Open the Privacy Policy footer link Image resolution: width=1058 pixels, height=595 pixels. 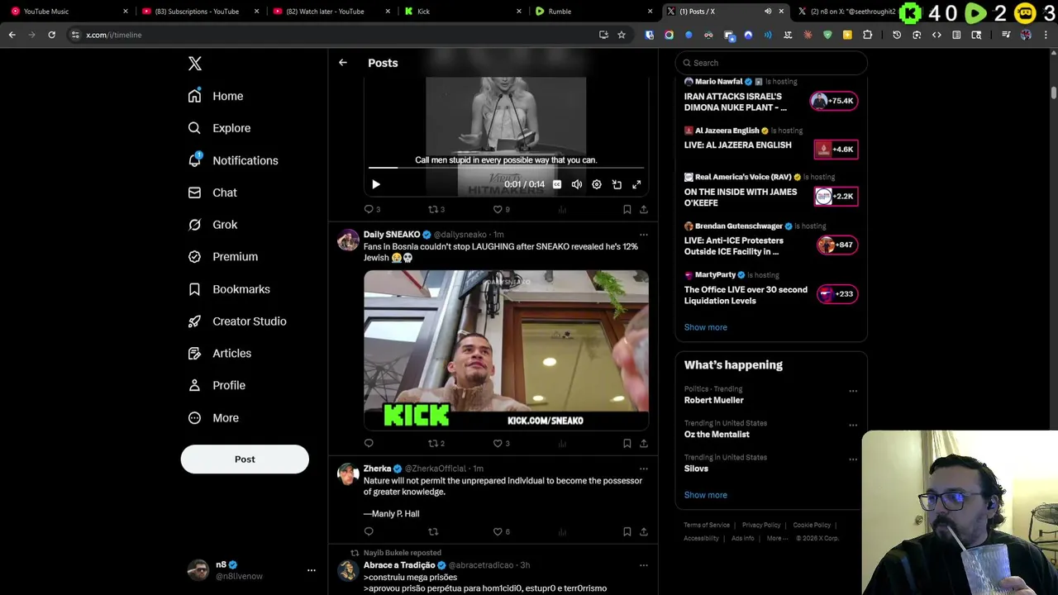point(761,525)
